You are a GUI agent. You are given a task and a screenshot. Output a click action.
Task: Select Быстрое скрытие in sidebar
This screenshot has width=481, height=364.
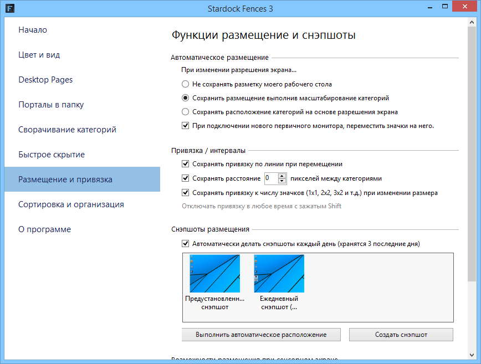[52, 154]
